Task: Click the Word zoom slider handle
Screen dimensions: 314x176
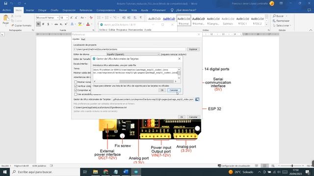Action: [x=292, y=166]
